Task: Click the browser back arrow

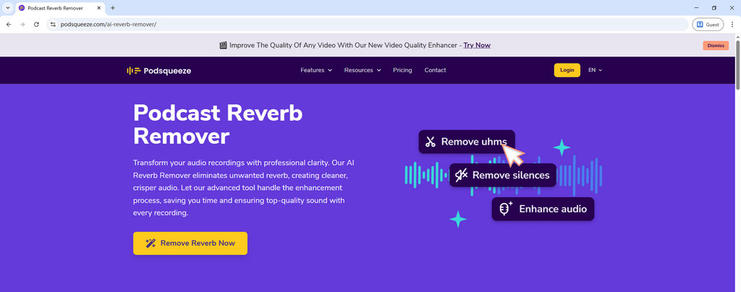Action: pyautogui.click(x=9, y=24)
